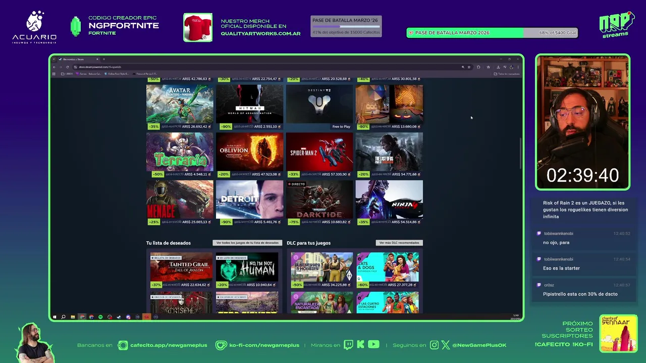Open Windows taskbar search
The image size is (646, 363).
click(x=63, y=317)
